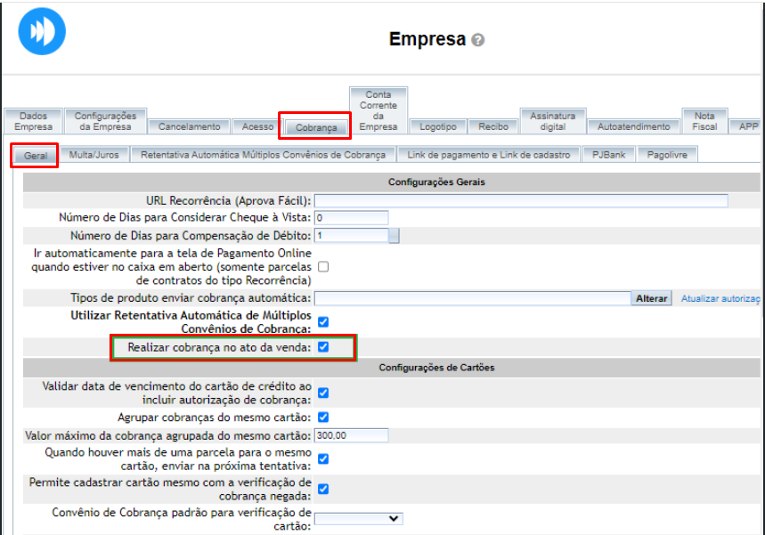Click the blue app logo icon
This screenshot has height=535, width=765.
(x=42, y=29)
